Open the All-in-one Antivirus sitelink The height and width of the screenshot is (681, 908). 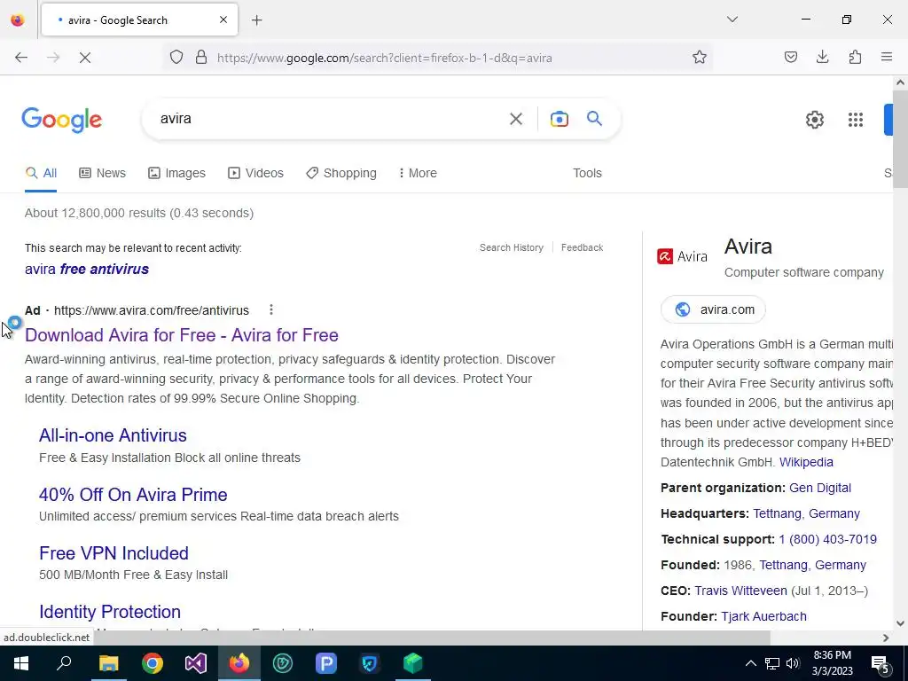pos(113,435)
